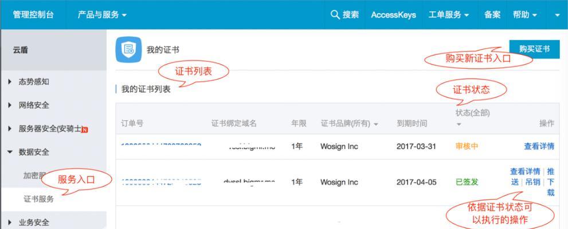Click the 已签发 status text

tap(467, 182)
